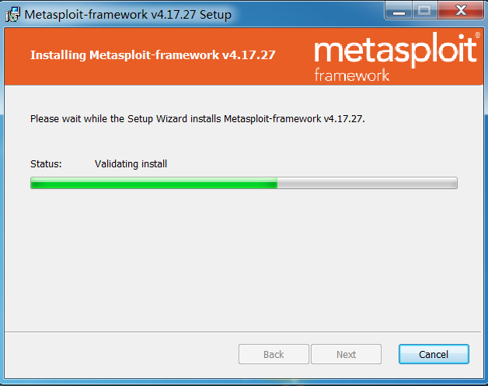
Task: Click the grayed-out Next button
Action: [x=346, y=354]
